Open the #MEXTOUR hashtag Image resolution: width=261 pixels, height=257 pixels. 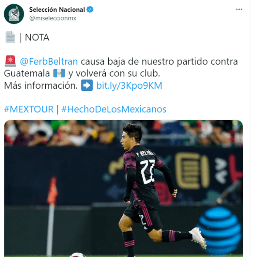click(x=29, y=109)
